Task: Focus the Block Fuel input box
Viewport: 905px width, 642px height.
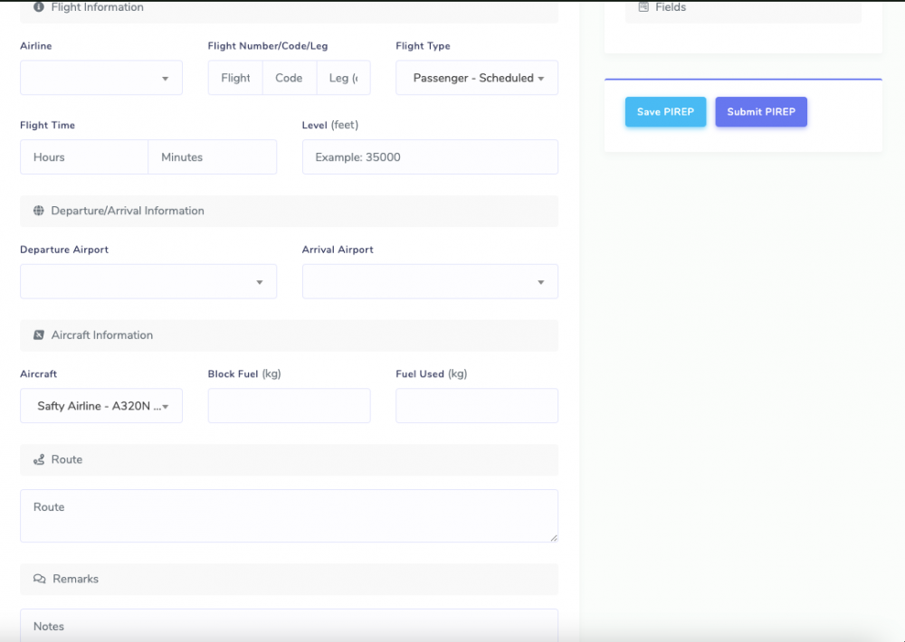Action: tap(290, 407)
